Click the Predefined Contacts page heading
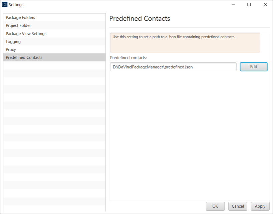This screenshot has height=214, width=273. coord(140,19)
